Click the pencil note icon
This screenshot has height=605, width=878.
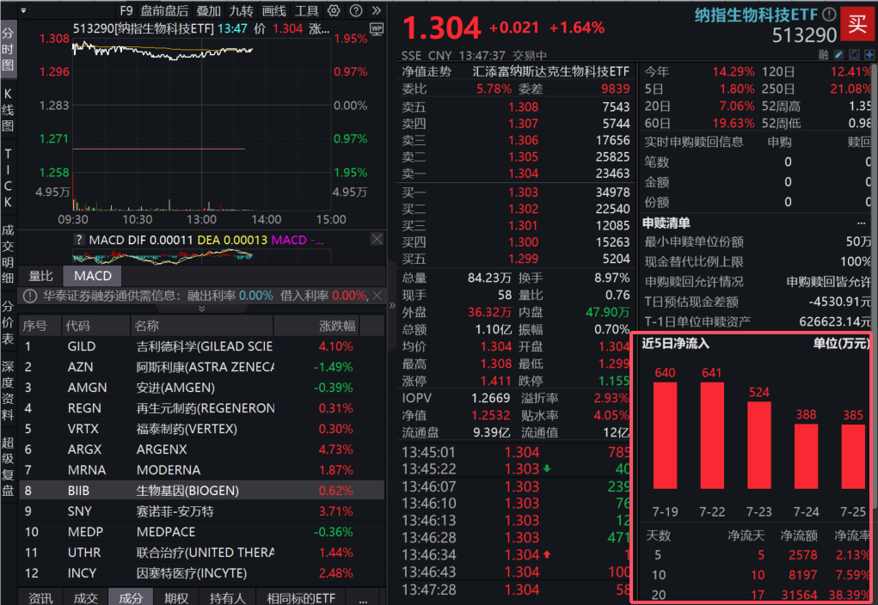838,54
